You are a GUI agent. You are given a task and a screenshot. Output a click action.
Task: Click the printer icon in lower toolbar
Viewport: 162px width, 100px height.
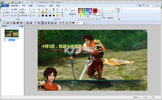pos(31,23)
